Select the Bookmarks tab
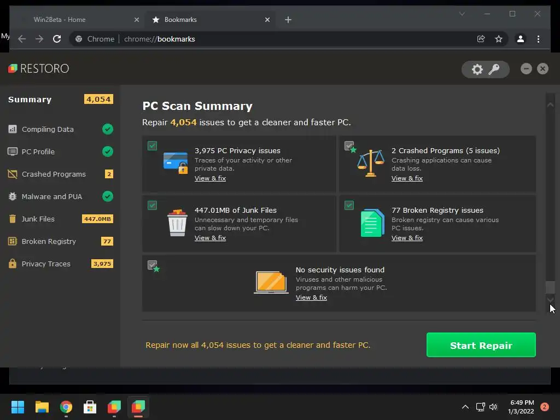The width and height of the screenshot is (560, 420). tap(209, 20)
